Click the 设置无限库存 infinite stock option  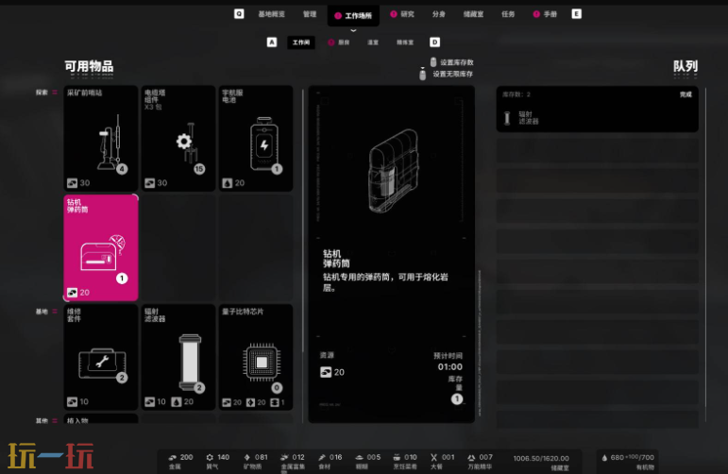[453, 74]
